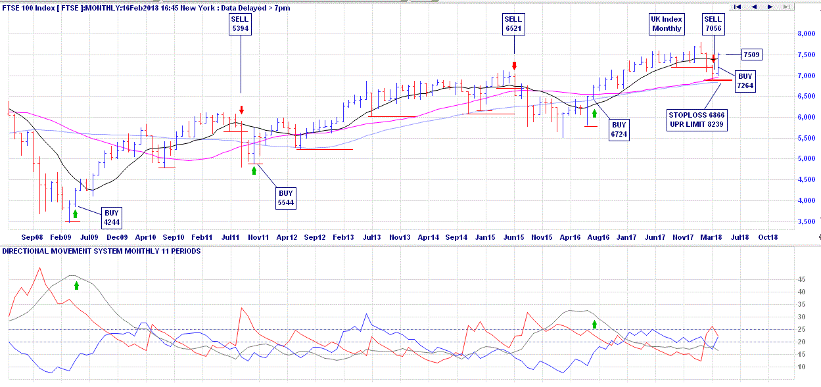Select the SELL 5394 annotation box
The width and height of the screenshot is (821, 387).
(241, 24)
